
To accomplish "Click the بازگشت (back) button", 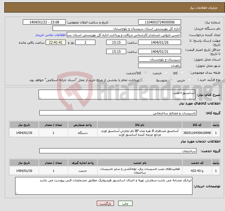I will point(105,203).
